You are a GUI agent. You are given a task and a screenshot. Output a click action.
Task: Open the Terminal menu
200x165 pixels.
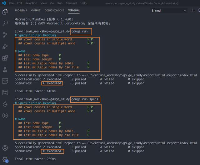(x=72, y=3)
